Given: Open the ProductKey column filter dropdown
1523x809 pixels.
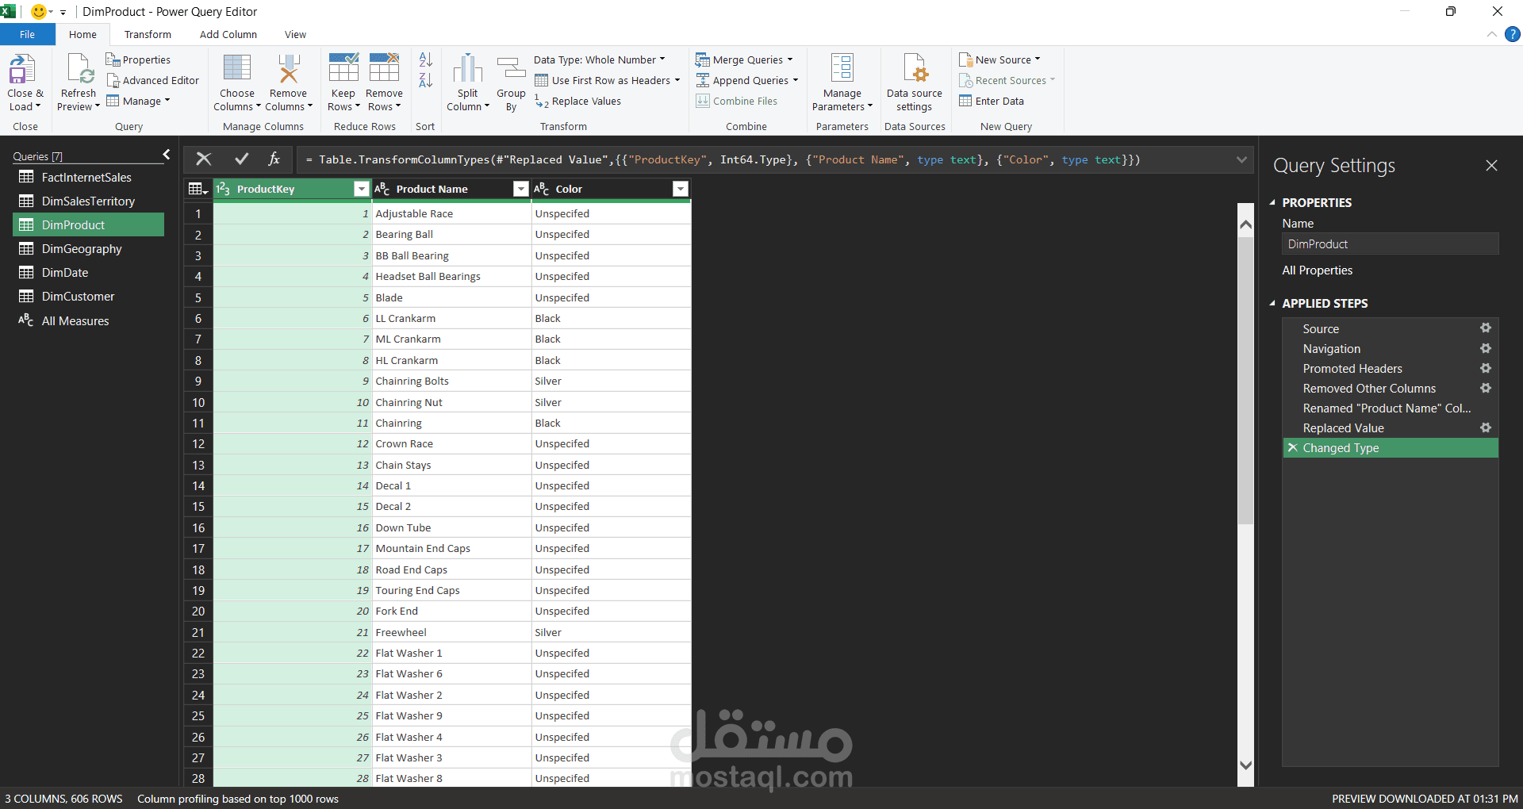Looking at the screenshot, I should pos(362,189).
